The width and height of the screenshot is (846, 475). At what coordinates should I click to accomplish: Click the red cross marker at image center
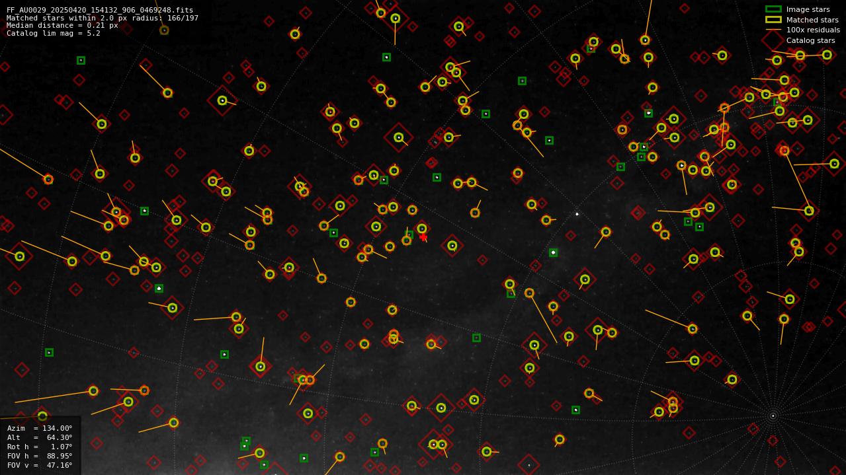(x=423, y=237)
